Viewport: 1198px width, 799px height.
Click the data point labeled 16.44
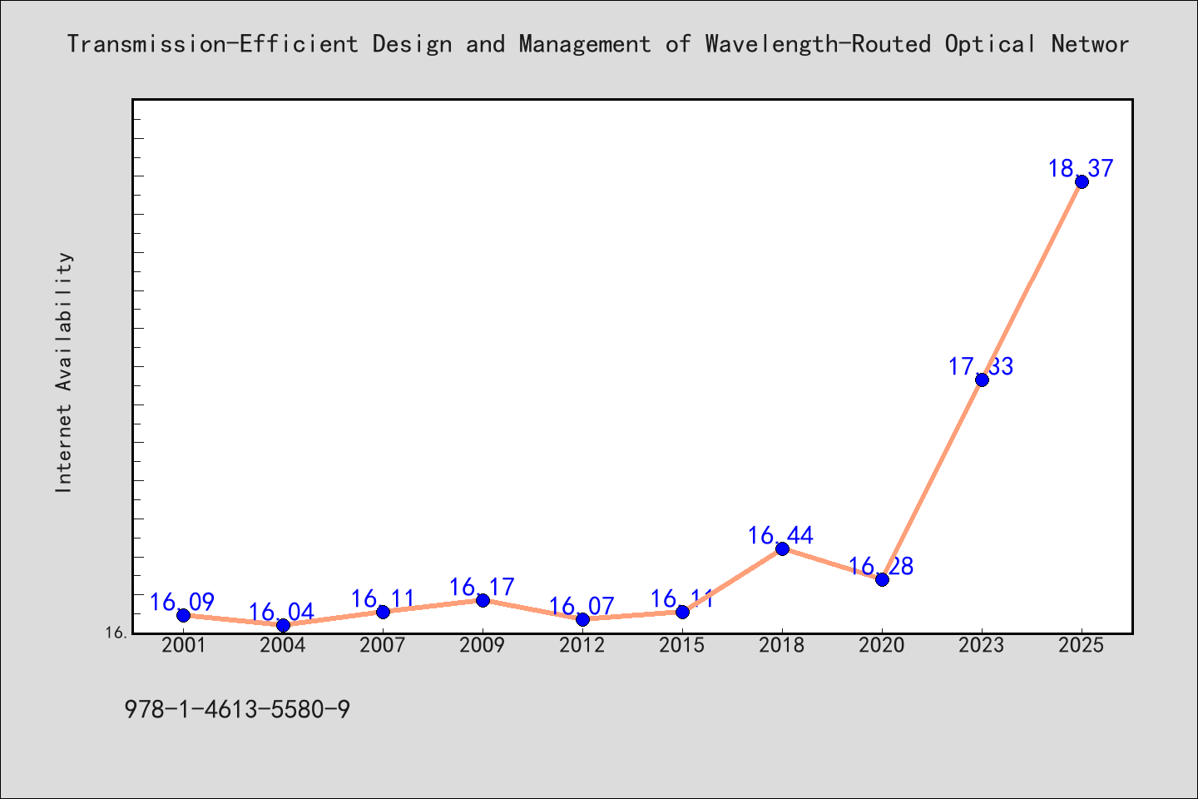[x=782, y=548]
